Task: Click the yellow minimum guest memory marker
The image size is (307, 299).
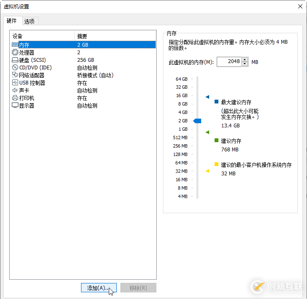Action: (207, 171)
